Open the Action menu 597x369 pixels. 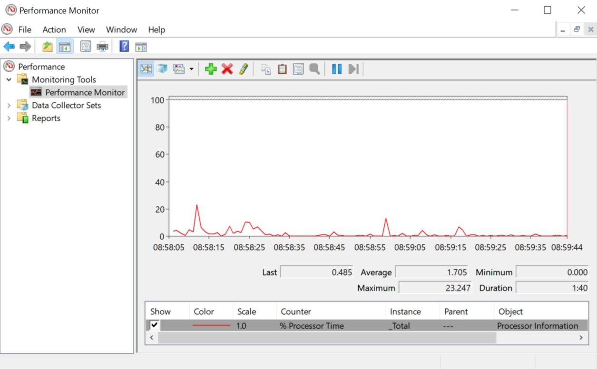[54, 29]
